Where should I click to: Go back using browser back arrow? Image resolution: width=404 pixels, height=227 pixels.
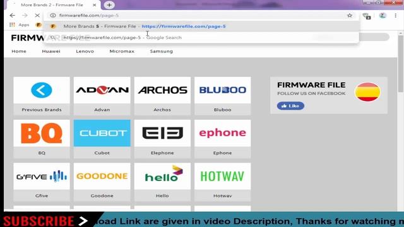tap(12, 15)
